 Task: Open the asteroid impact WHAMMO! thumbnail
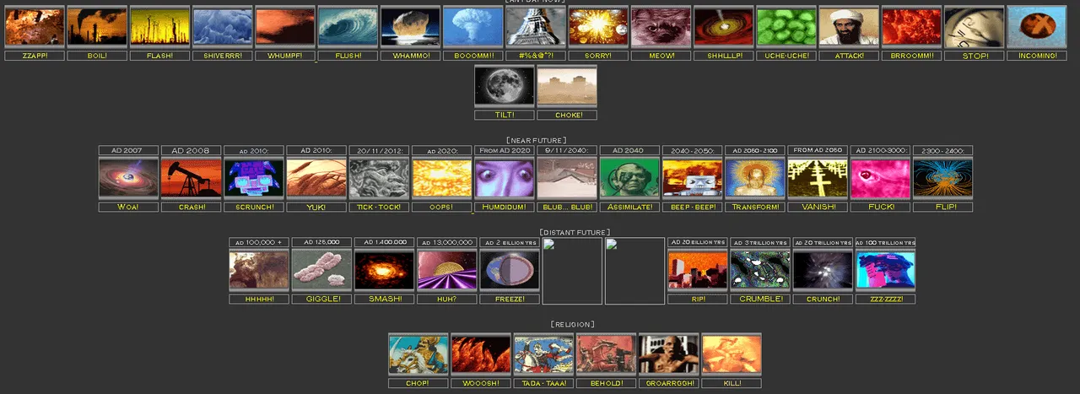(410, 27)
